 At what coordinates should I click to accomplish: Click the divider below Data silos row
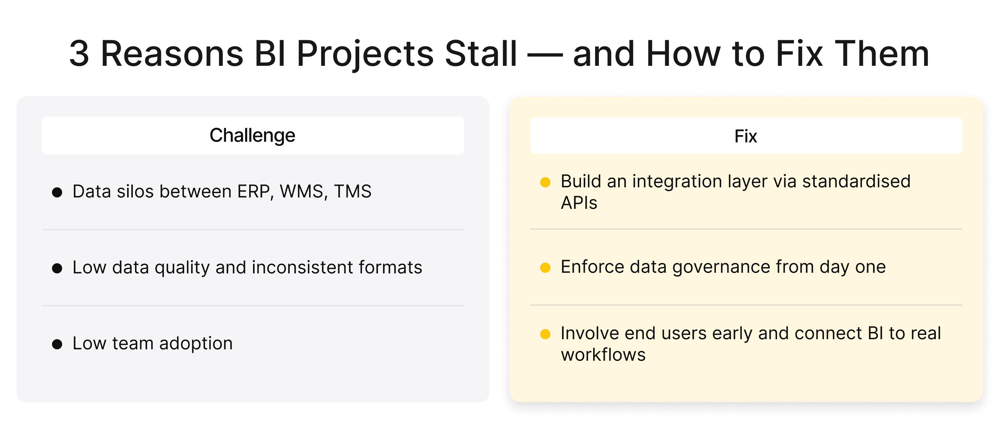click(253, 230)
